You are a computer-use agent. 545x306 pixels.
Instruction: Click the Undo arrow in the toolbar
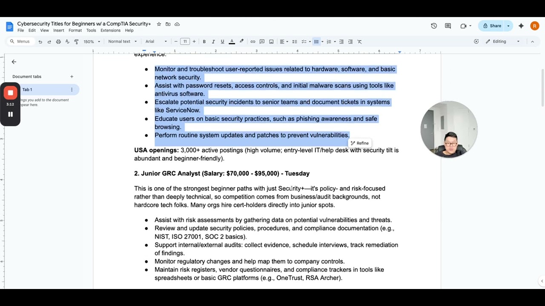coord(40,42)
